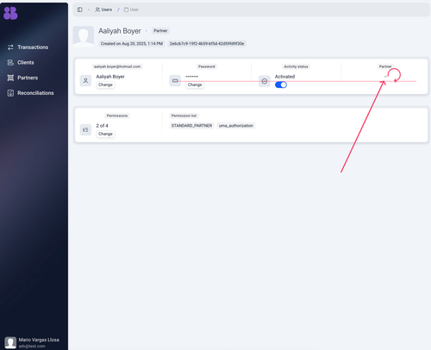Open Clients in the sidebar

tap(21, 62)
